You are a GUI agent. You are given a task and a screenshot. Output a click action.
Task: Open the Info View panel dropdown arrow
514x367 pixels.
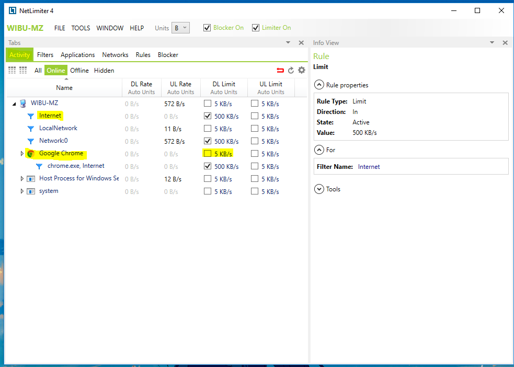coord(492,42)
